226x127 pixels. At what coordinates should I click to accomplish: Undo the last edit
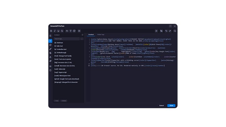click(x=166, y=31)
